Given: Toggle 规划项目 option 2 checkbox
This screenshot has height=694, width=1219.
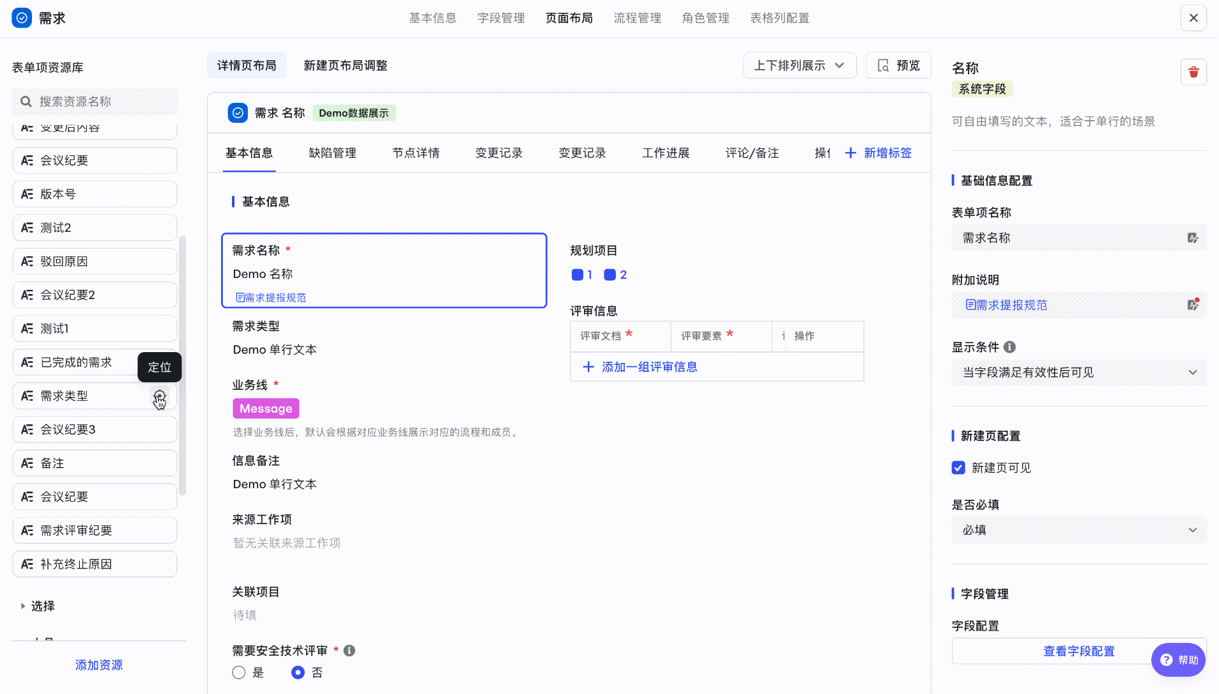Looking at the screenshot, I should pyautogui.click(x=610, y=275).
